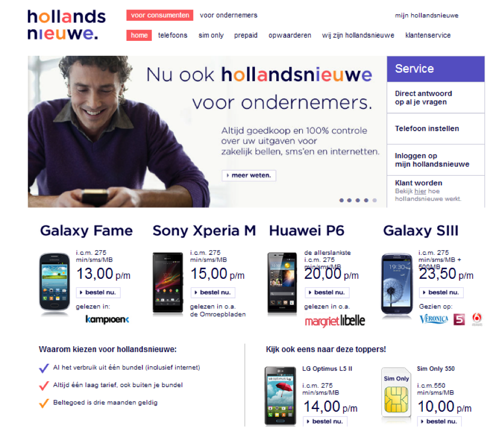Open the sim only menu item

211,35
